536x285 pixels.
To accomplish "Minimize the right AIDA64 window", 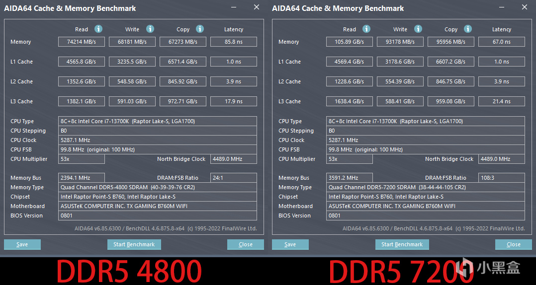I will pos(502,7).
